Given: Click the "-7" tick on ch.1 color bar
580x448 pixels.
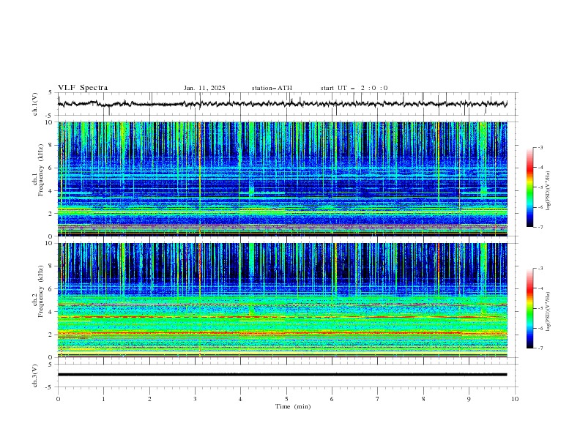Looking at the screenshot, I should click(540, 227).
